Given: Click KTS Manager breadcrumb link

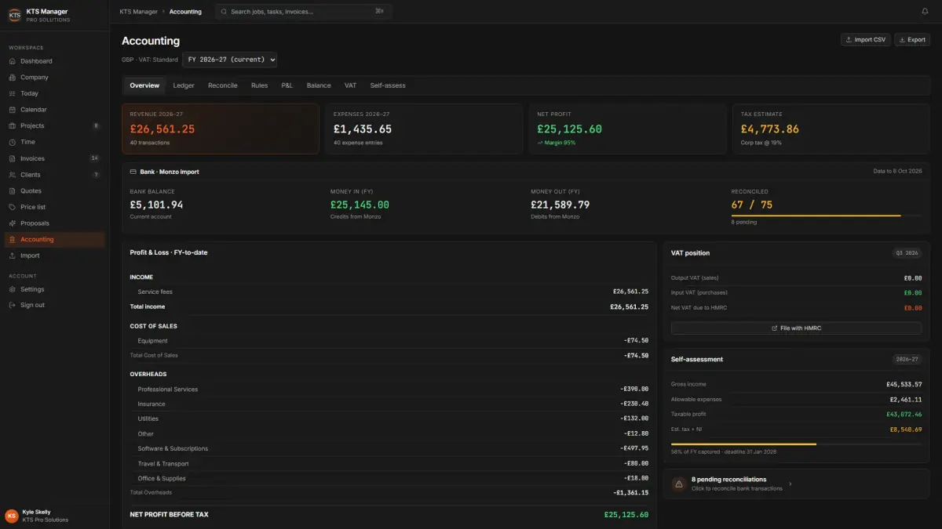Looking at the screenshot, I should [x=138, y=12].
